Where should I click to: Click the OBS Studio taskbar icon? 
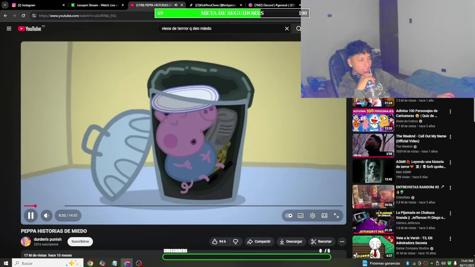139,263
